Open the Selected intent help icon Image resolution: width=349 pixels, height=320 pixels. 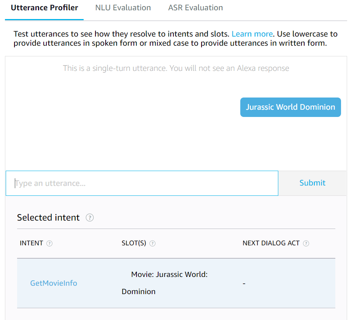90,218
